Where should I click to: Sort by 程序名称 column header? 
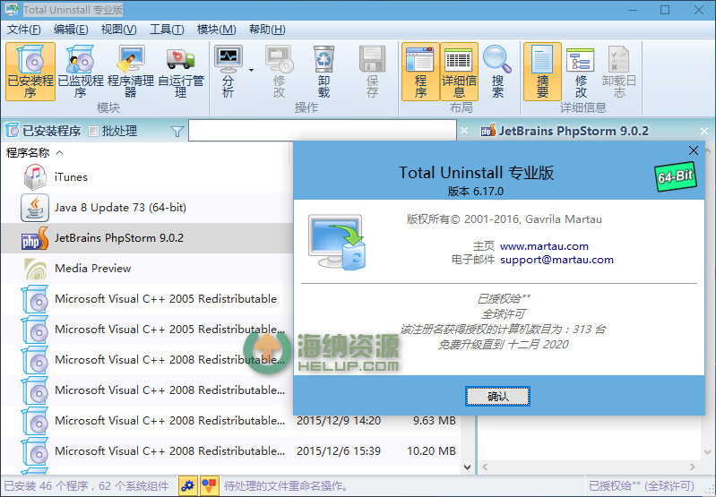pos(28,152)
